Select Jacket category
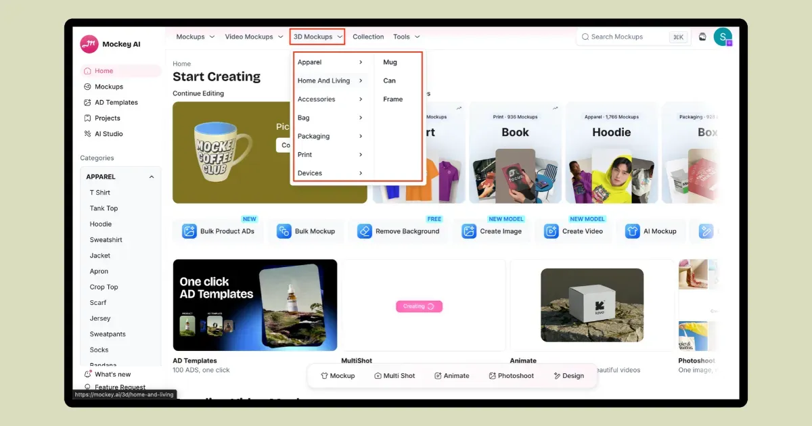 tap(100, 256)
